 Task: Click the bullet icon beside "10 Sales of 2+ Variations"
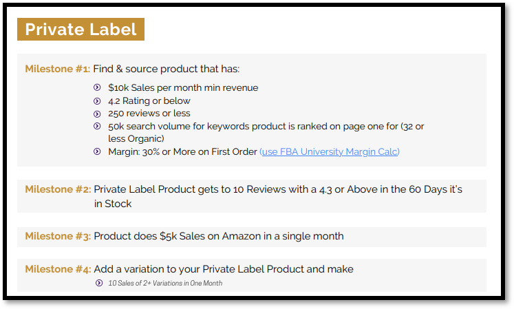tap(99, 283)
